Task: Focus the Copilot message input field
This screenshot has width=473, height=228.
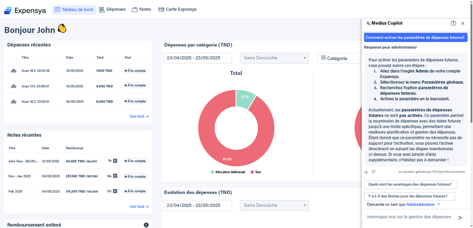Action: click(409, 217)
